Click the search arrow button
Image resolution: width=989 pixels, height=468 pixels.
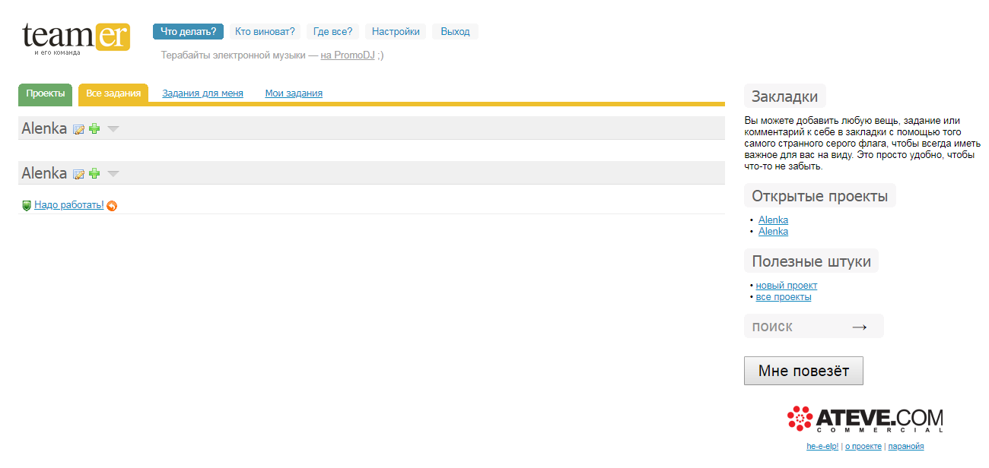tap(860, 327)
